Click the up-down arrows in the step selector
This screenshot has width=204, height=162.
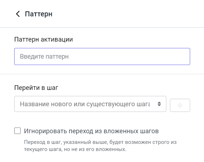(159, 104)
